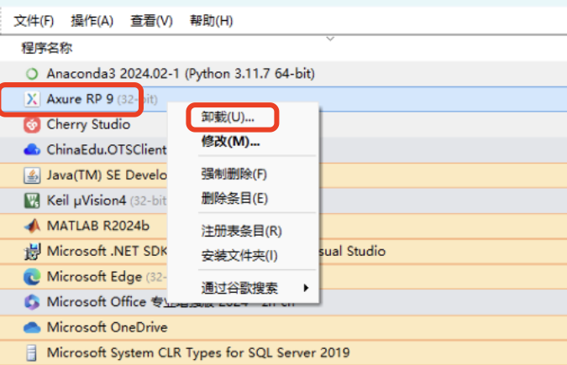Select the Anaconda3 2024.02-1 row text
Viewport: 567px width, 365px height.
tap(181, 74)
